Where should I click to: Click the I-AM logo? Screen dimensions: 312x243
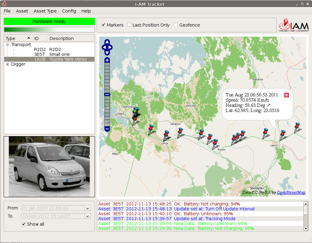[x=294, y=25]
